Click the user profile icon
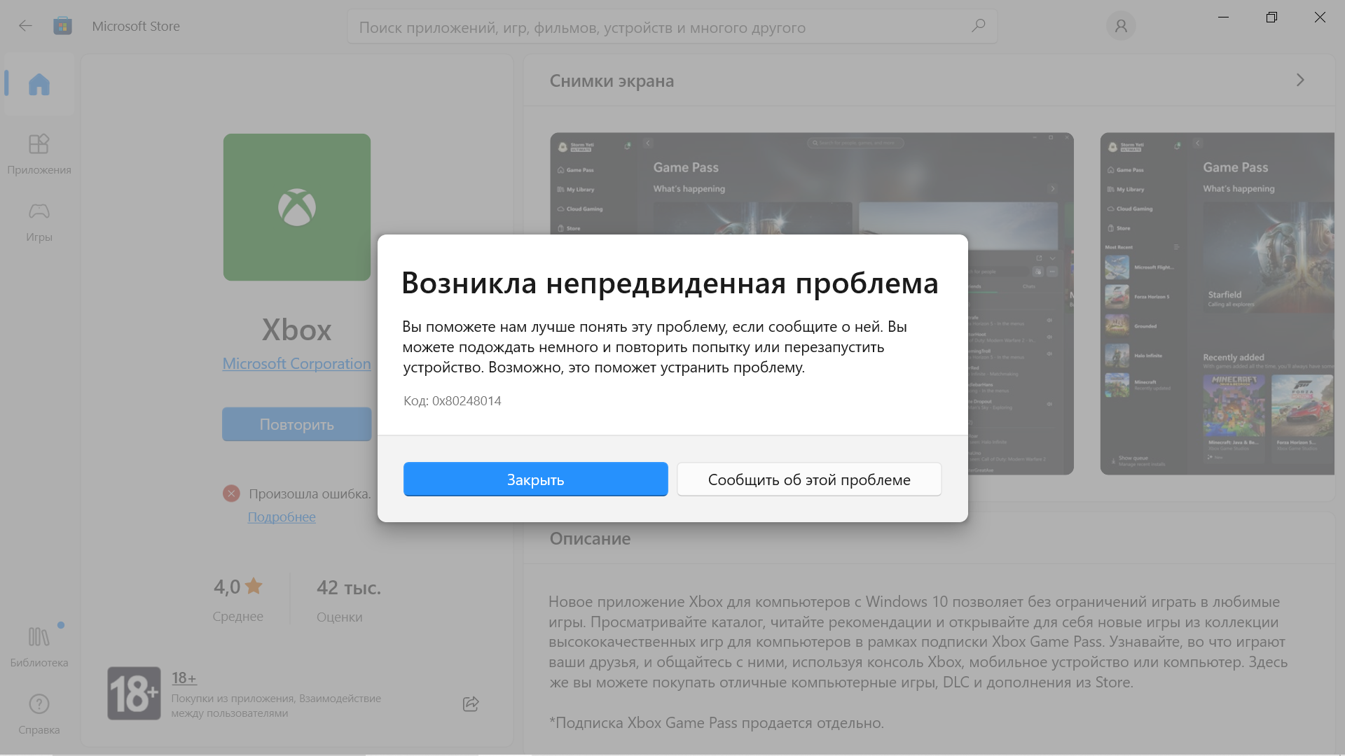Viewport: 1345px width, 756px height. tap(1121, 26)
